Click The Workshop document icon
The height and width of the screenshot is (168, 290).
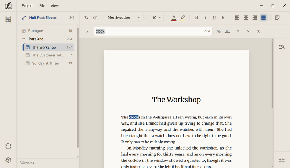click(28, 47)
